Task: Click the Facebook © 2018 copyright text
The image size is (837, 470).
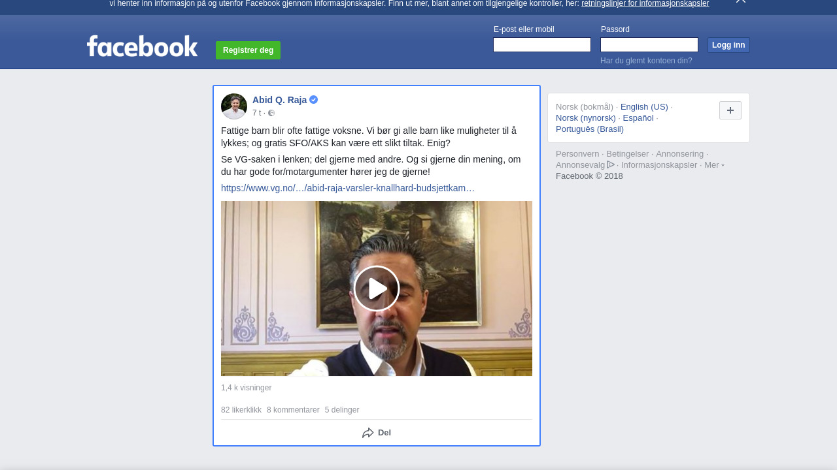Action: (589, 176)
